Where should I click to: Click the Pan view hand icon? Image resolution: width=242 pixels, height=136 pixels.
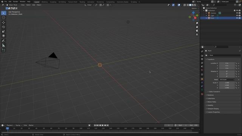197,27
